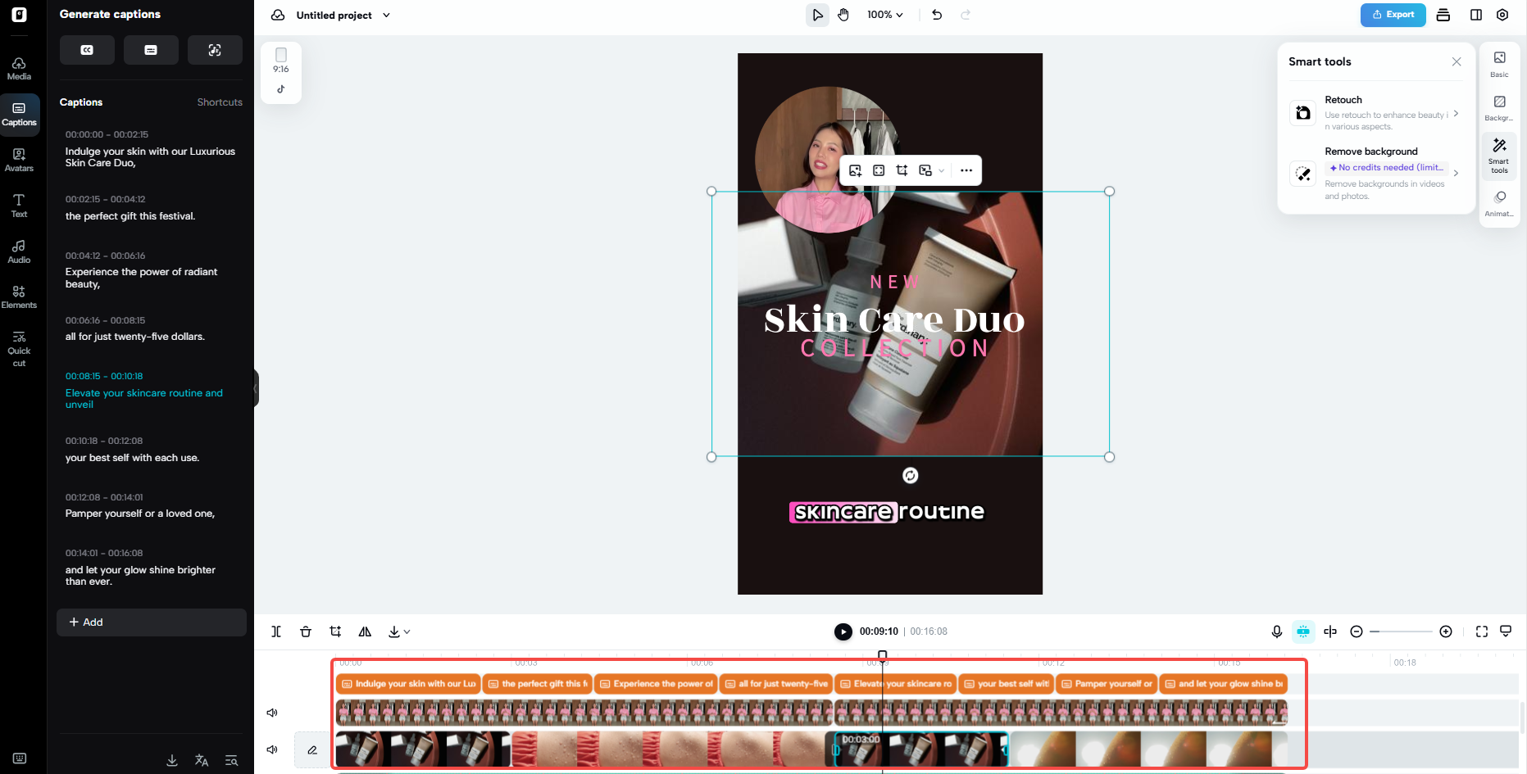Delete the selected clip with the trash icon
Image resolution: width=1527 pixels, height=774 pixels.
(306, 631)
